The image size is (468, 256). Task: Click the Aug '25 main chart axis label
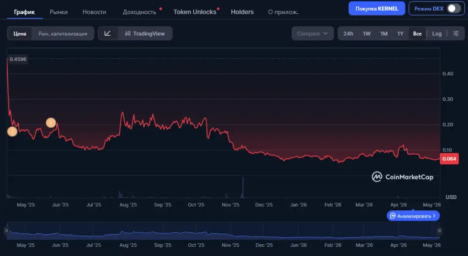128,205
